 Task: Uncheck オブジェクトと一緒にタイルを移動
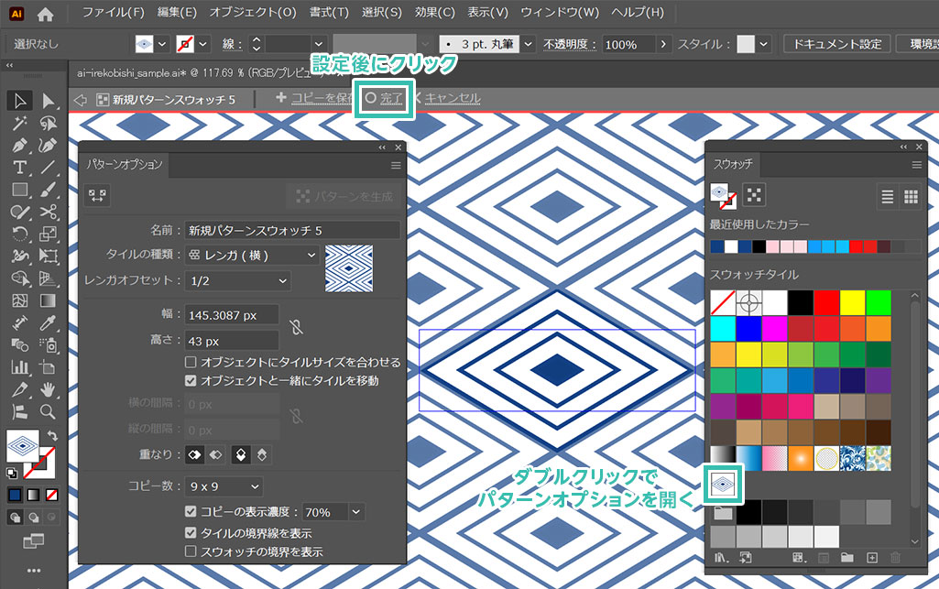191,380
